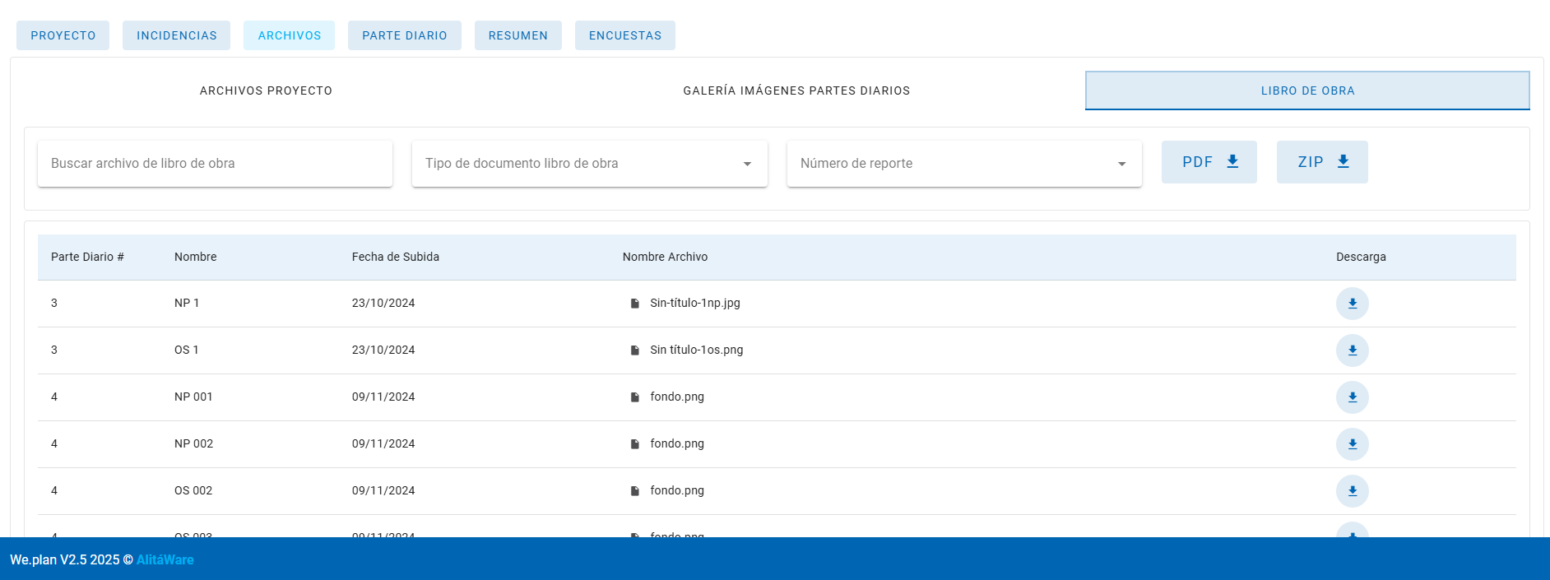
Task: Click fondo.png in the NP 001 row
Action: [x=677, y=397]
